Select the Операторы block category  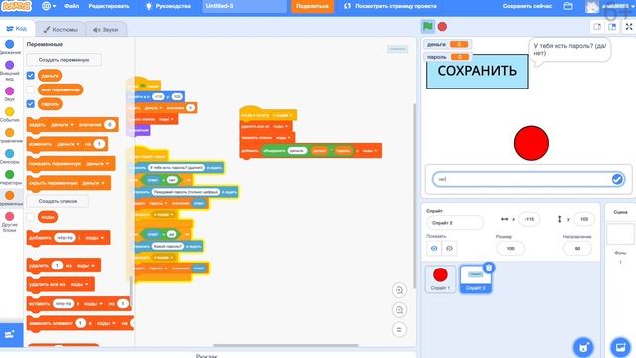10,177
